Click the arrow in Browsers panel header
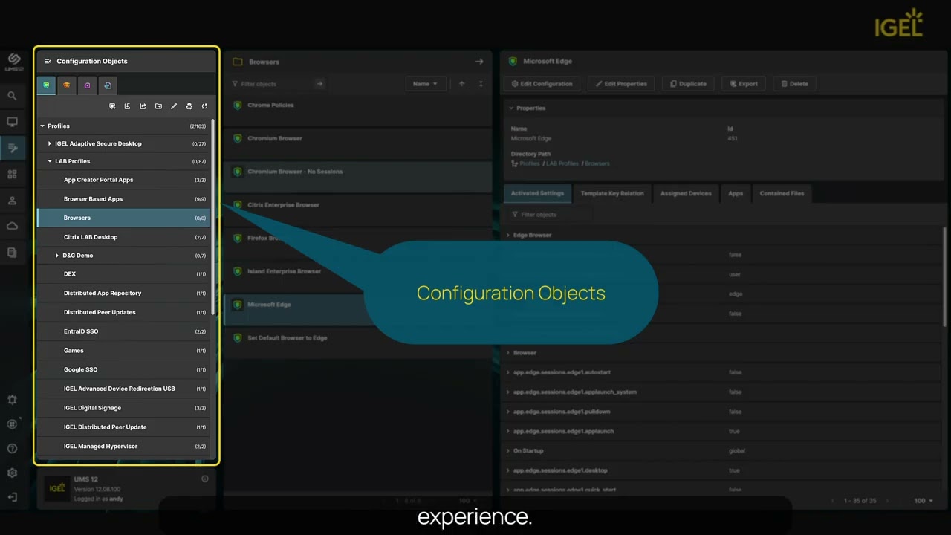Screen dimensions: 951x535 click(x=479, y=62)
